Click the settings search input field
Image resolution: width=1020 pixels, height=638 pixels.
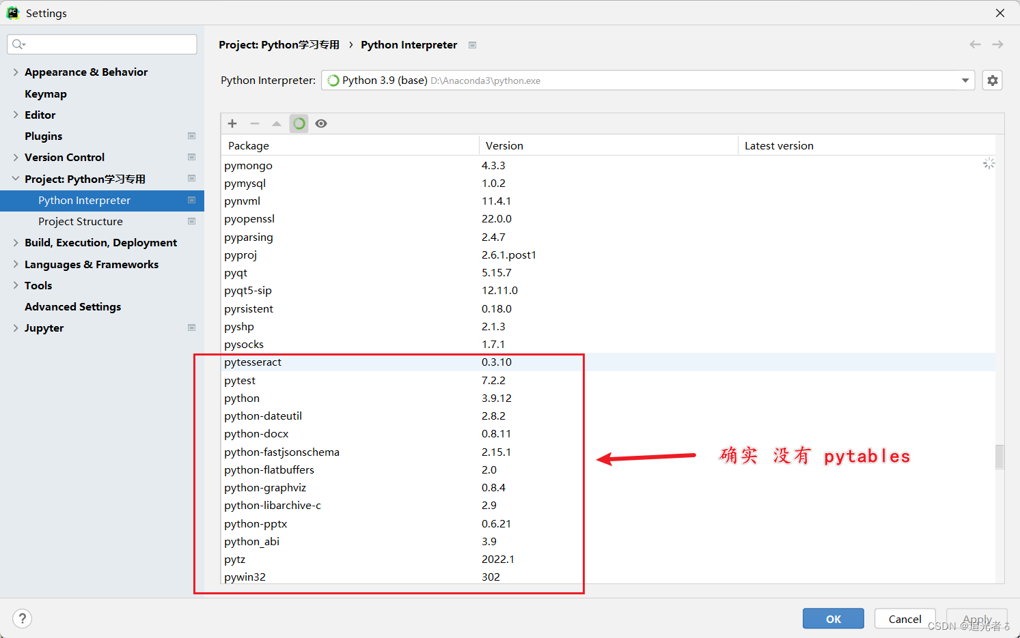coord(102,44)
